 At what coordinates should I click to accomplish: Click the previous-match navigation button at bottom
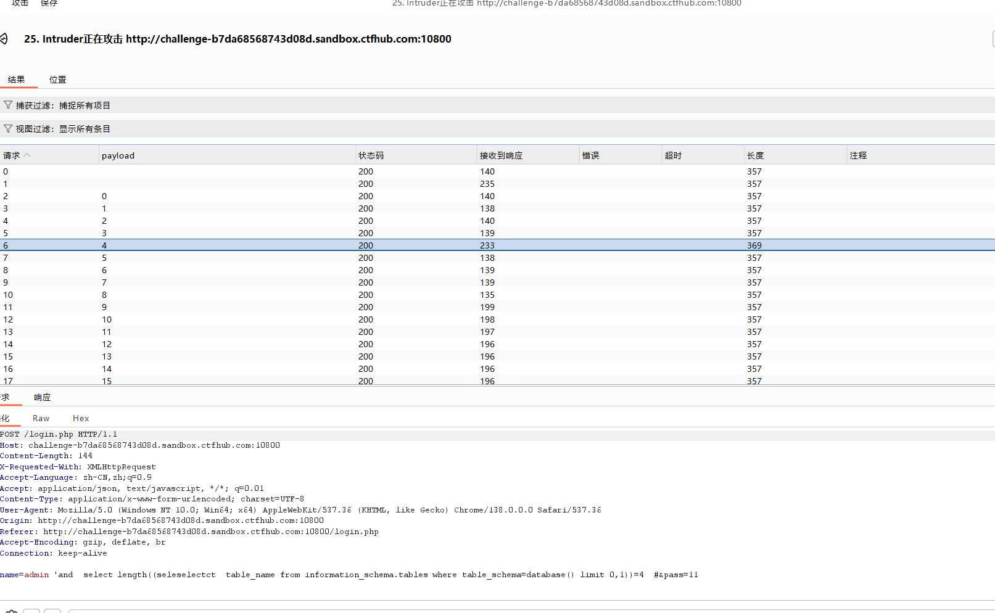(32, 611)
